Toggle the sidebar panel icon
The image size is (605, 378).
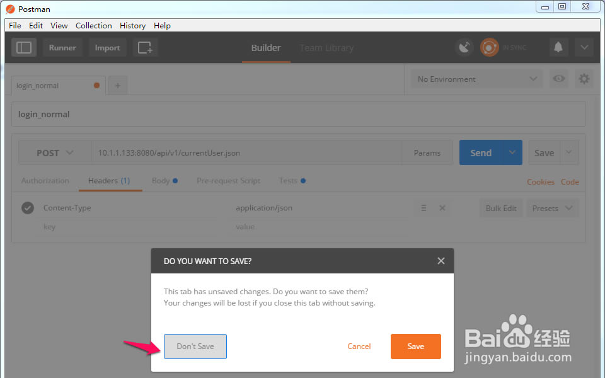pos(24,47)
